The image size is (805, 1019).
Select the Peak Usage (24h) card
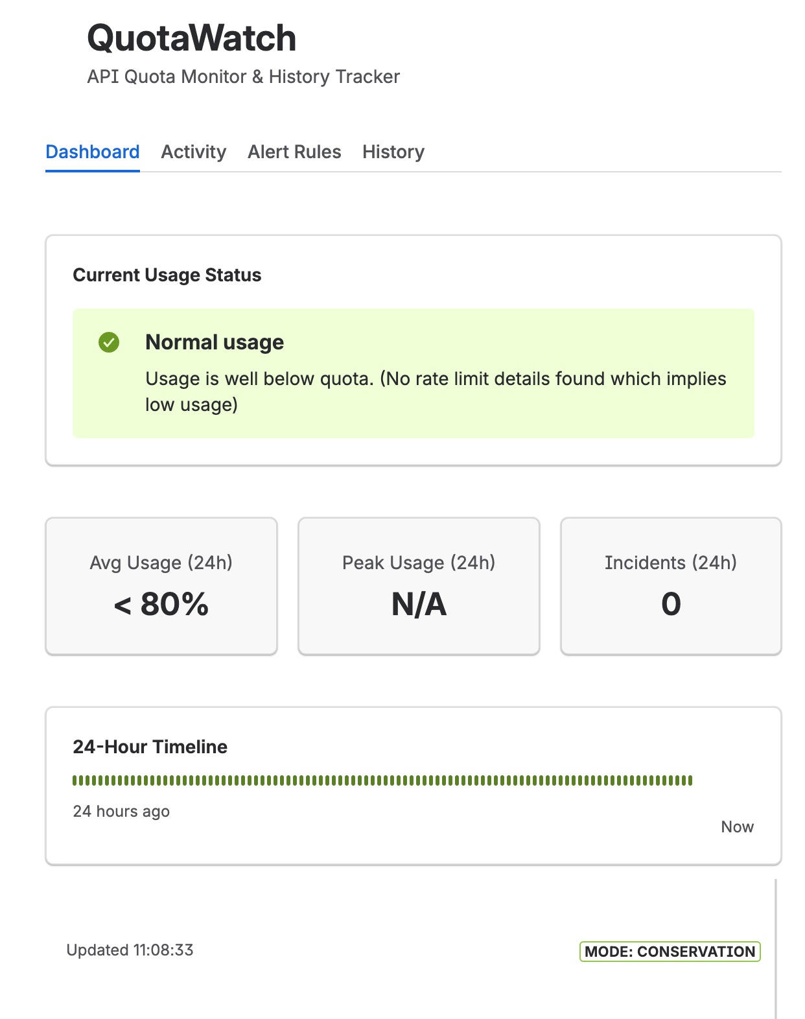tap(419, 586)
